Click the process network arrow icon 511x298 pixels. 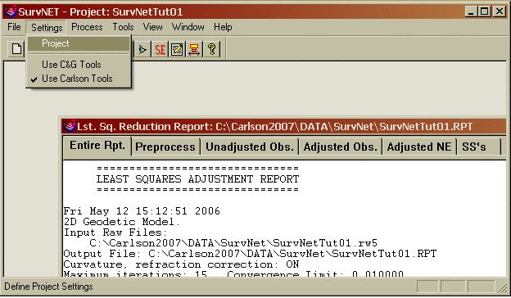pos(142,49)
